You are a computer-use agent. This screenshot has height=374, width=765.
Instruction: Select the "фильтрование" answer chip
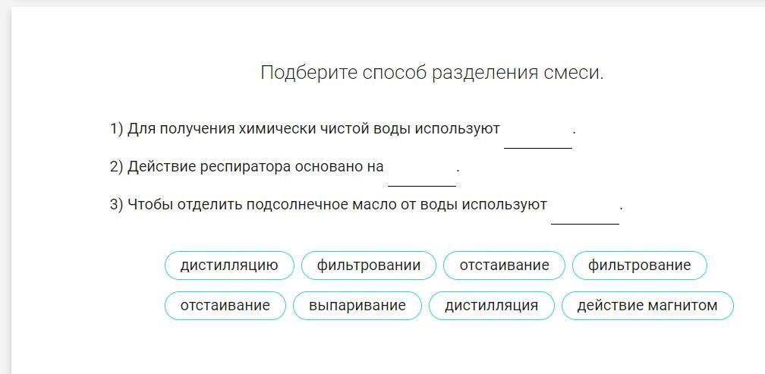[x=639, y=266]
